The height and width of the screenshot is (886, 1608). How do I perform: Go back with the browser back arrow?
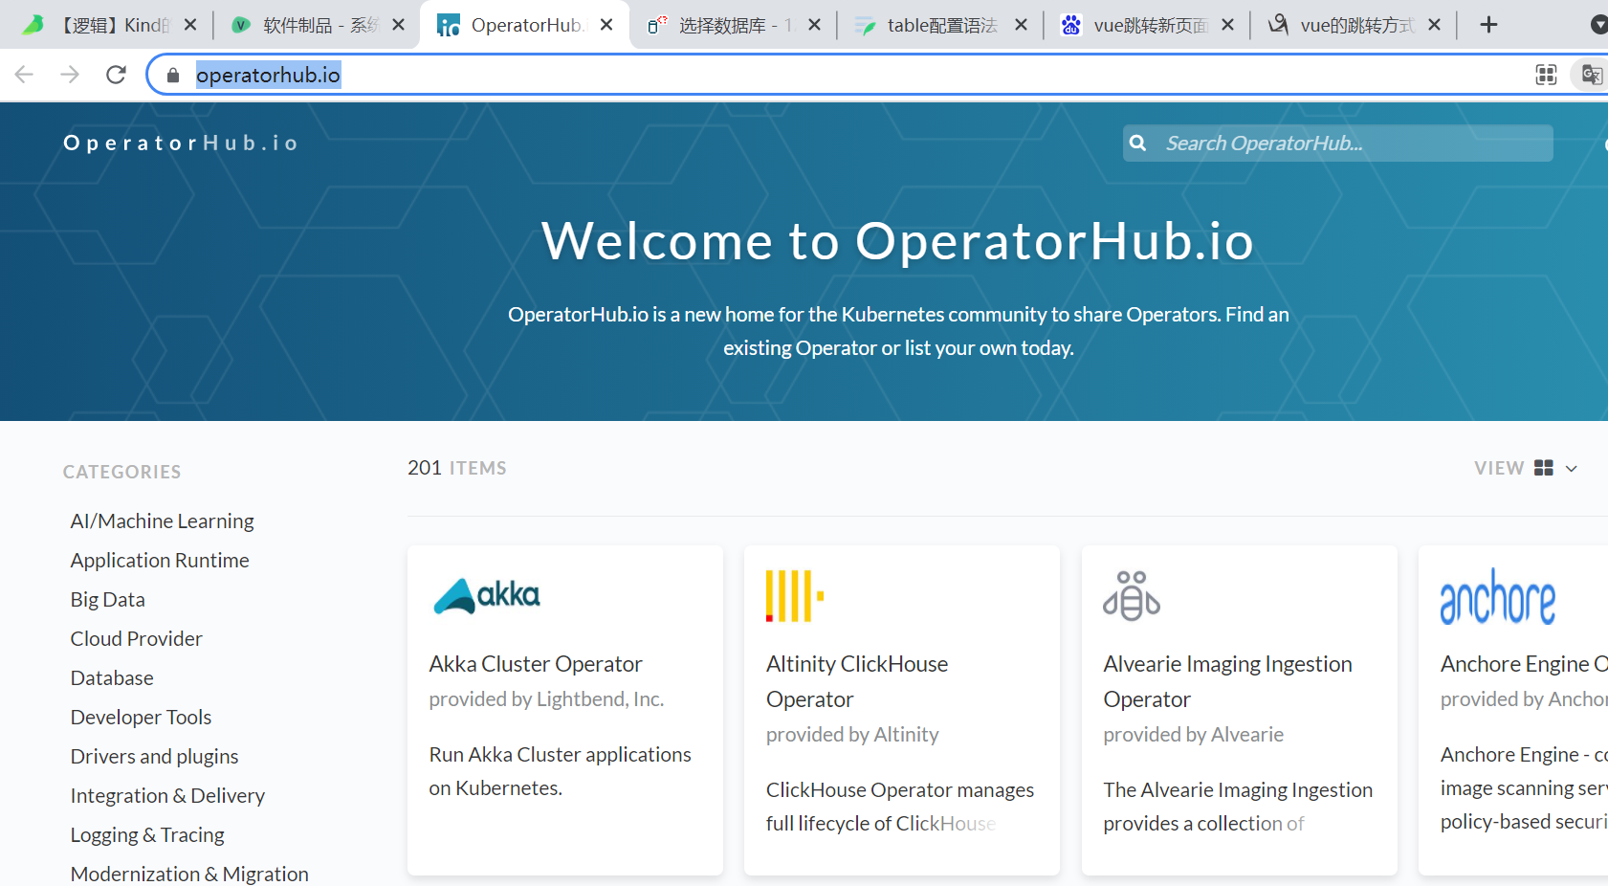click(25, 75)
